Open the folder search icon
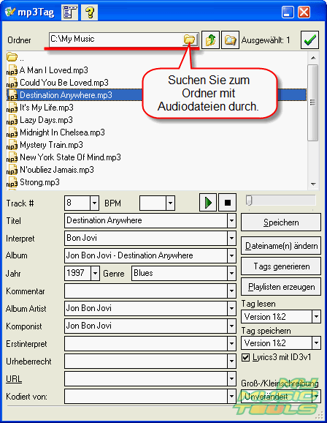327x423 pixels. click(x=230, y=40)
